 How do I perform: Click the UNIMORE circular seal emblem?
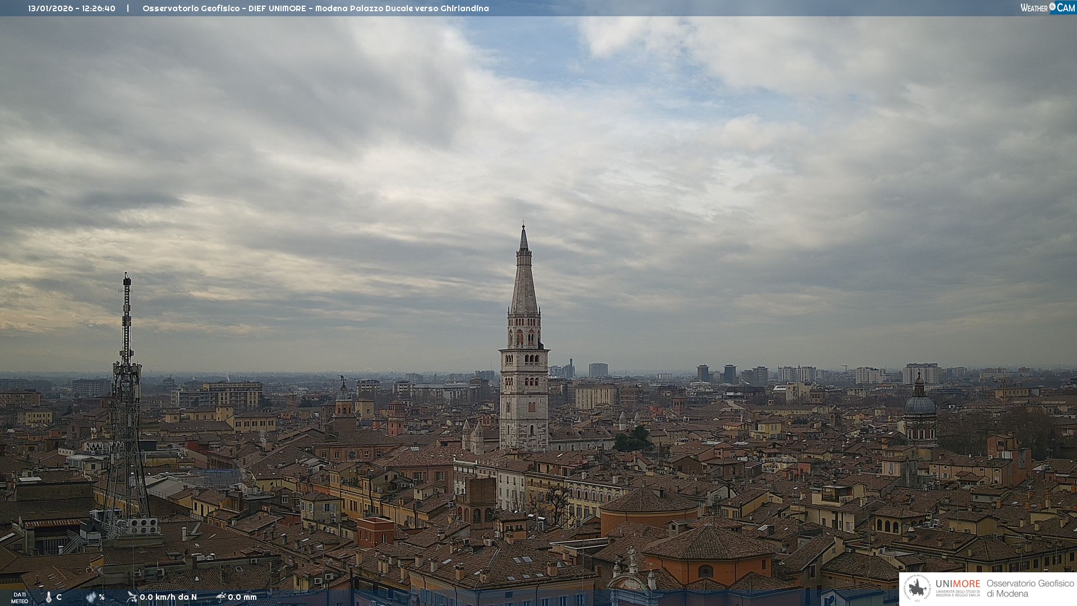pyautogui.click(x=918, y=588)
